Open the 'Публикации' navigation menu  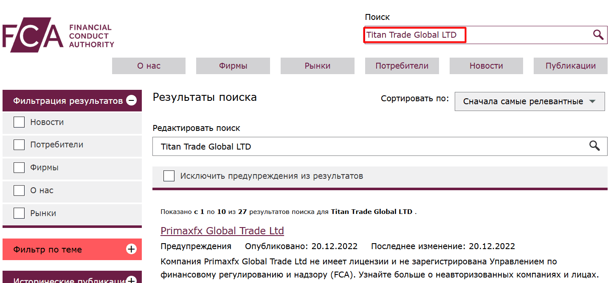[x=570, y=66]
